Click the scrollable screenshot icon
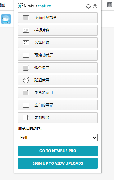Screen dimensions: 114x180 [x=26, y=55]
